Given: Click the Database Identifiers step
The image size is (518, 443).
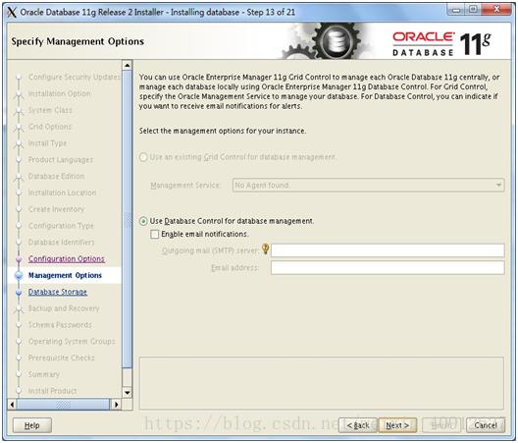Looking at the screenshot, I should [62, 243].
